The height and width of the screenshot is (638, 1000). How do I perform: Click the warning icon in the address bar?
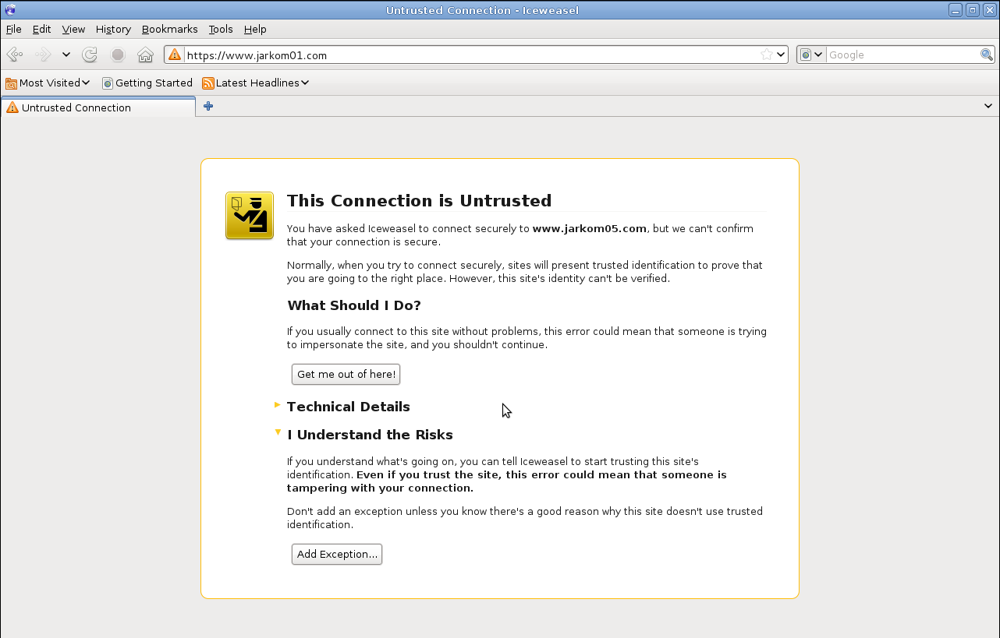click(x=173, y=55)
